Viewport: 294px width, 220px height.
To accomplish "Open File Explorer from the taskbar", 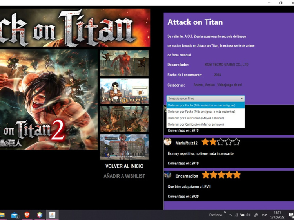I will click(2, 215).
